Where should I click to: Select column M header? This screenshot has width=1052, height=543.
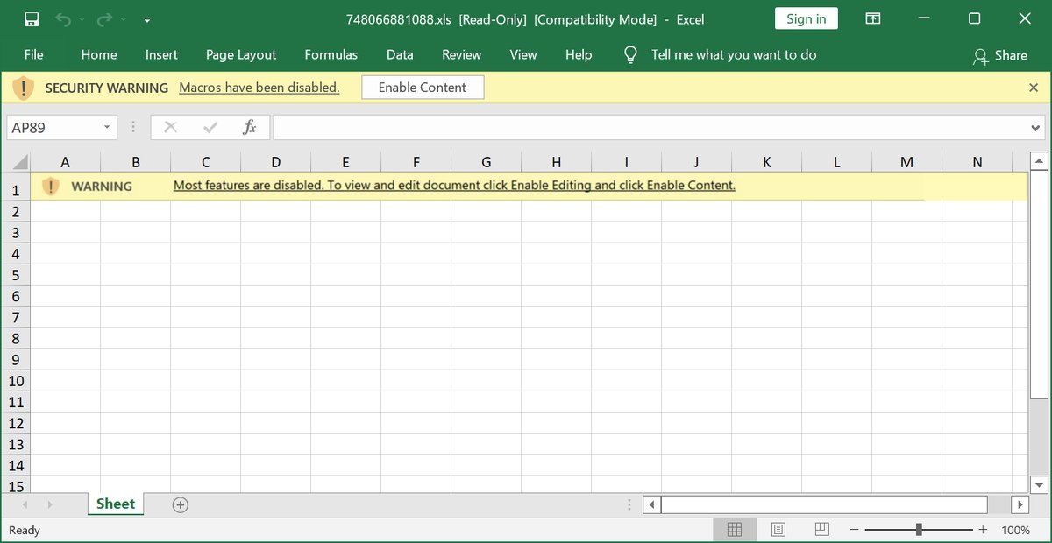pyautogui.click(x=906, y=162)
